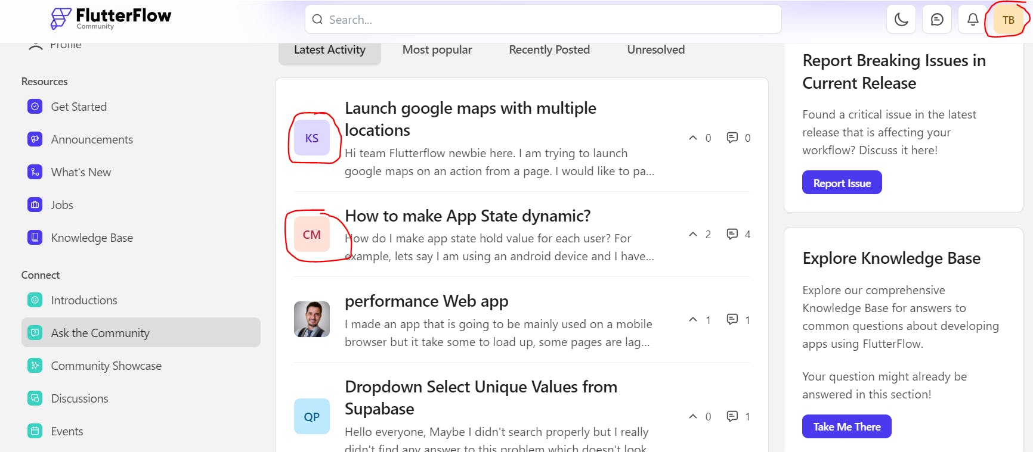Click inside the Search field
This screenshot has height=452, width=1033.
(x=543, y=20)
